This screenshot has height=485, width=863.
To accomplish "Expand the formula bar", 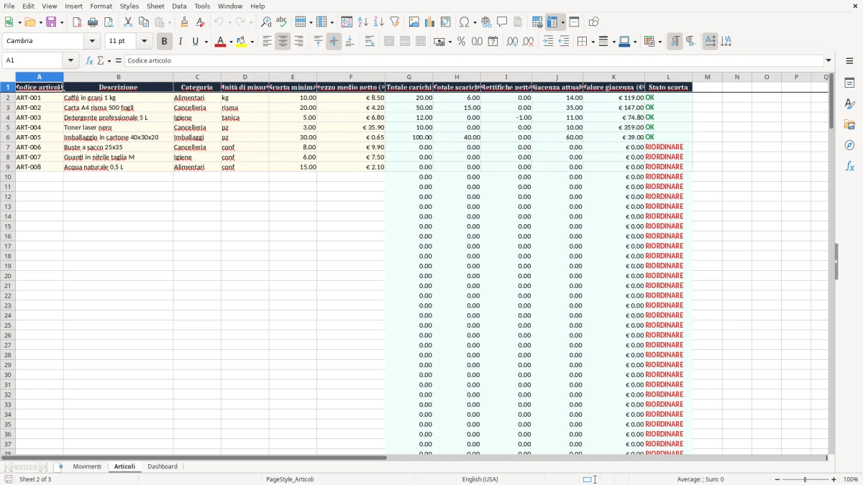I will pyautogui.click(x=828, y=60).
